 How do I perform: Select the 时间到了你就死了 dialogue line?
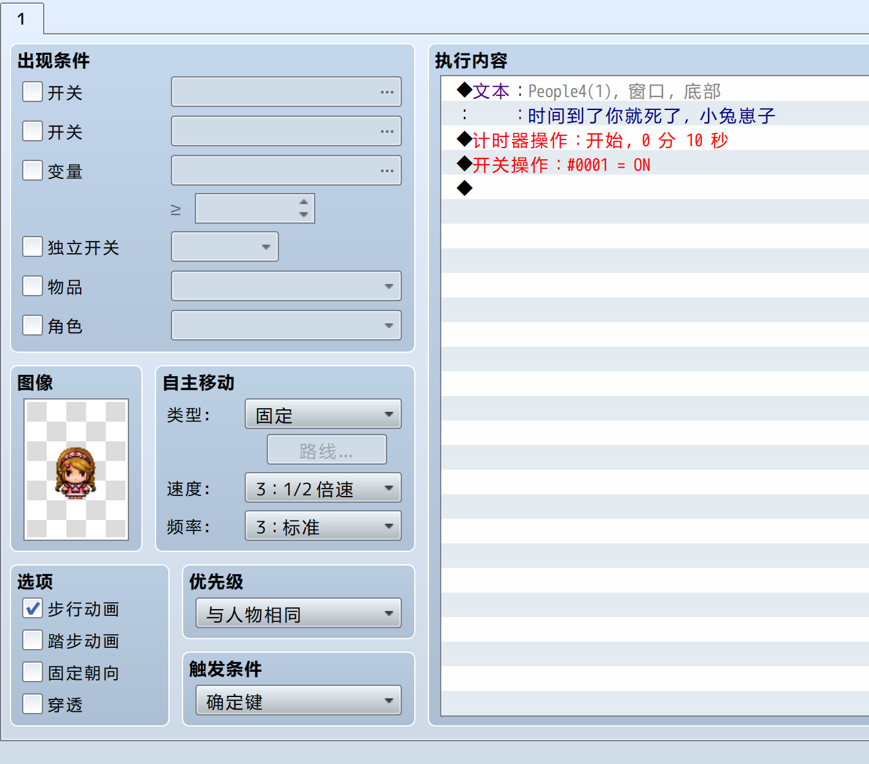point(655,113)
